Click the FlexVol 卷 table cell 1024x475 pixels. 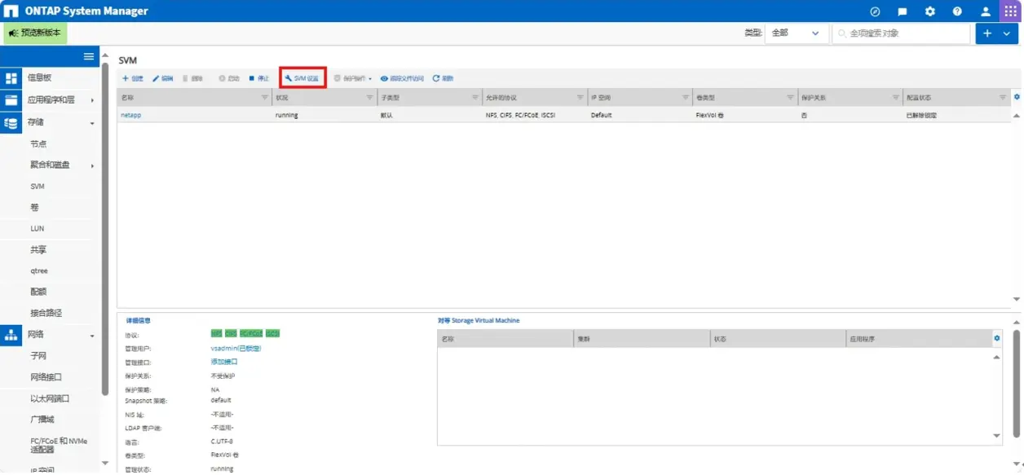click(x=711, y=116)
